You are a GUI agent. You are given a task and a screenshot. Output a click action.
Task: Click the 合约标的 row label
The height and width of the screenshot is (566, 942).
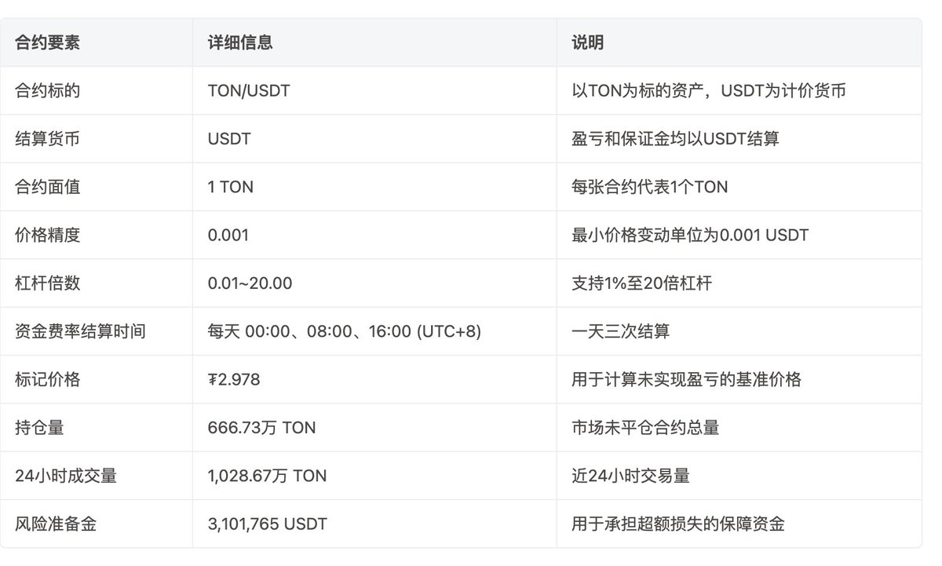[47, 91]
